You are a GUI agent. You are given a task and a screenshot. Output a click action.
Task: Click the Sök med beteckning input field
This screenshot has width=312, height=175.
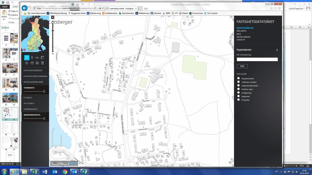pyautogui.click(x=257, y=59)
